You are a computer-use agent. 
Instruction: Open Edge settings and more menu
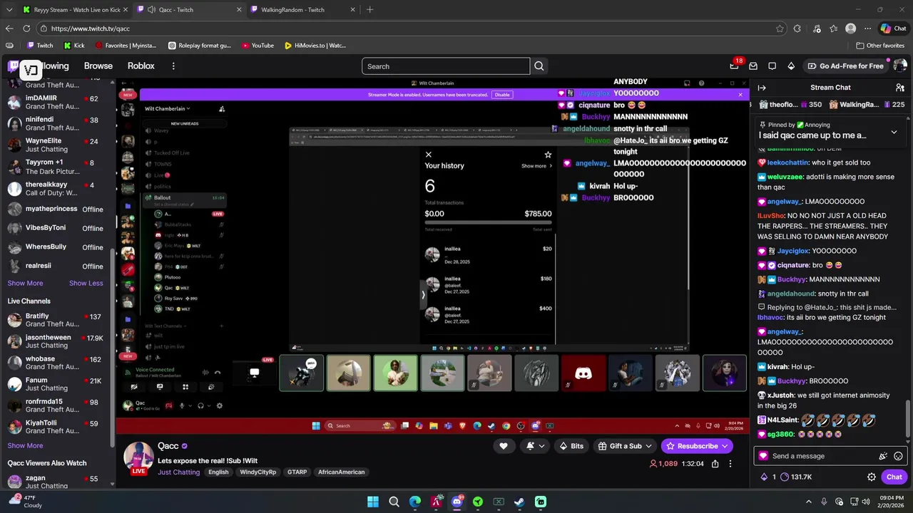pos(867,28)
